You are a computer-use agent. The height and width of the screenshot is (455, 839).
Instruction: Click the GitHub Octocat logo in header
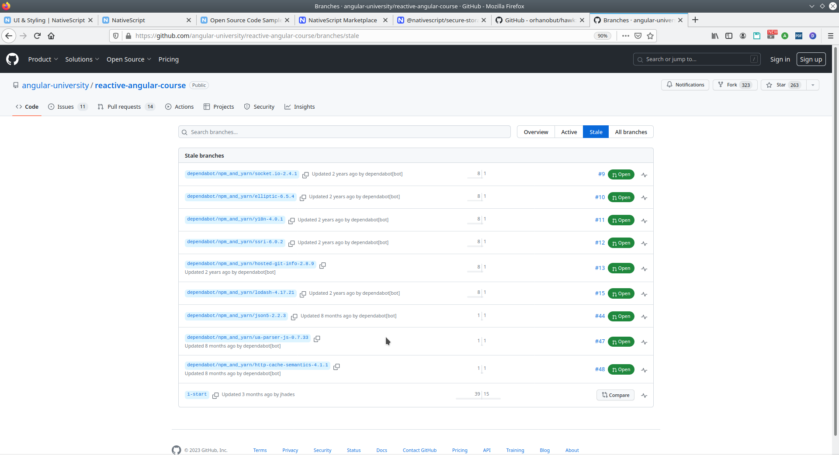[x=12, y=59]
